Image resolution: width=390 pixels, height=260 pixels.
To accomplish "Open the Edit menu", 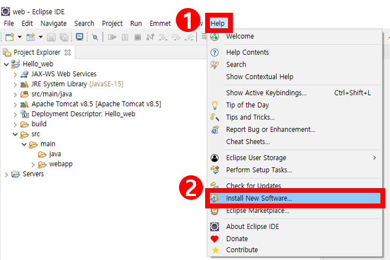I will click(x=27, y=23).
